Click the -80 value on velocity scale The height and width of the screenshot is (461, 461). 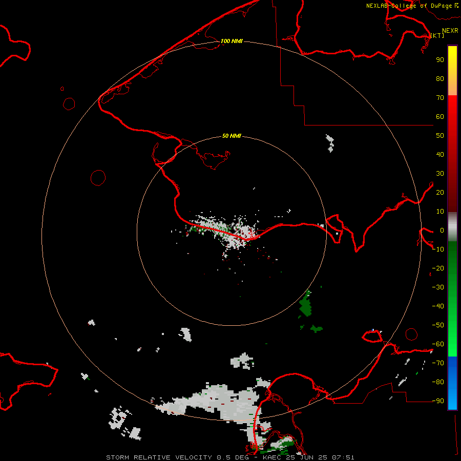tap(438, 382)
